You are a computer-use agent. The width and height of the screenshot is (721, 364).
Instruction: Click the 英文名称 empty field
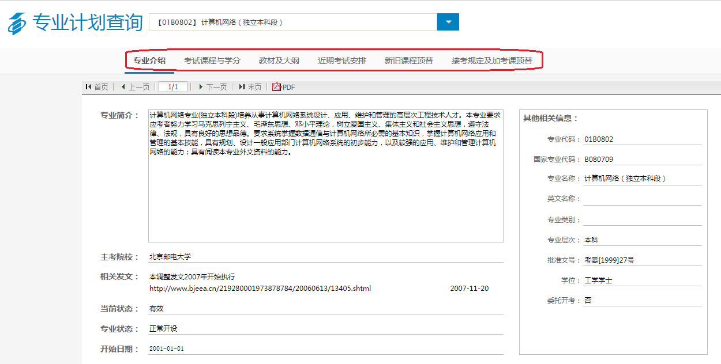tap(642, 199)
